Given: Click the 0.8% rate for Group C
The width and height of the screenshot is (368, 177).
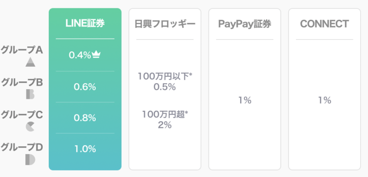Looking at the screenshot, I should coord(85,118).
